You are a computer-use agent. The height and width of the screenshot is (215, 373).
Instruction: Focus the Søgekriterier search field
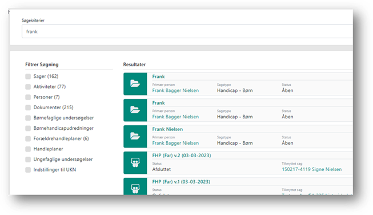[187, 31]
